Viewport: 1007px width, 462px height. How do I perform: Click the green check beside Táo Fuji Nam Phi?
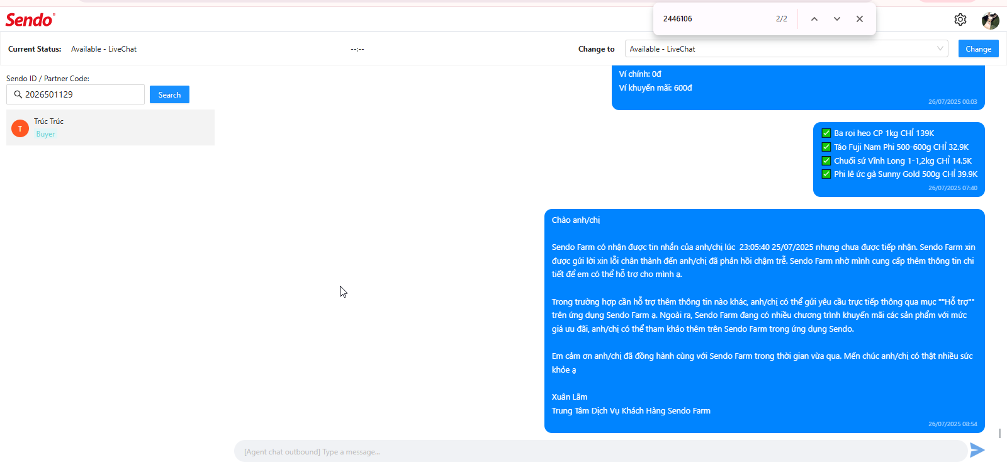coord(826,147)
